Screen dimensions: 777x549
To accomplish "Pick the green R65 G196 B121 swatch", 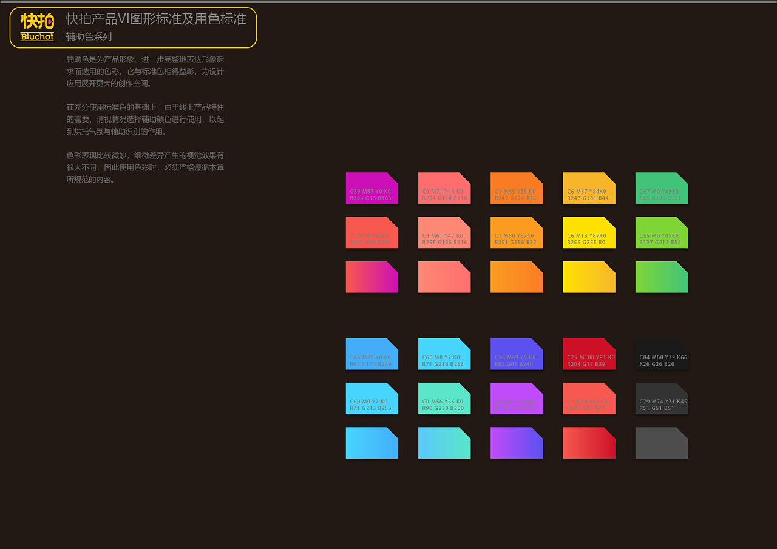I will click(661, 188).
